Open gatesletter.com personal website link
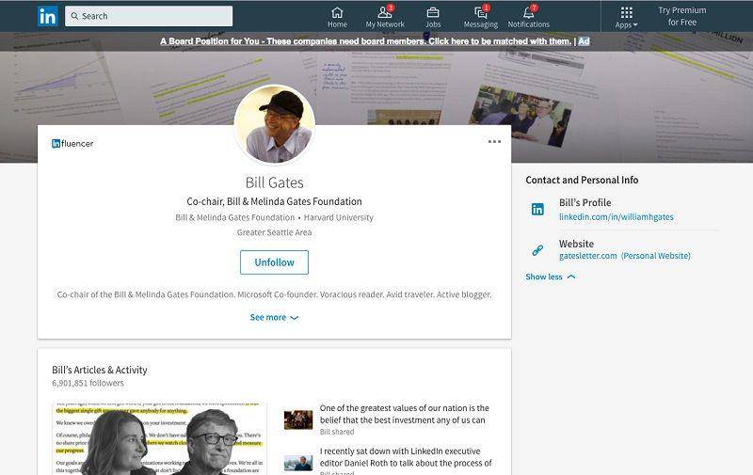 click(x=625, y=256)
